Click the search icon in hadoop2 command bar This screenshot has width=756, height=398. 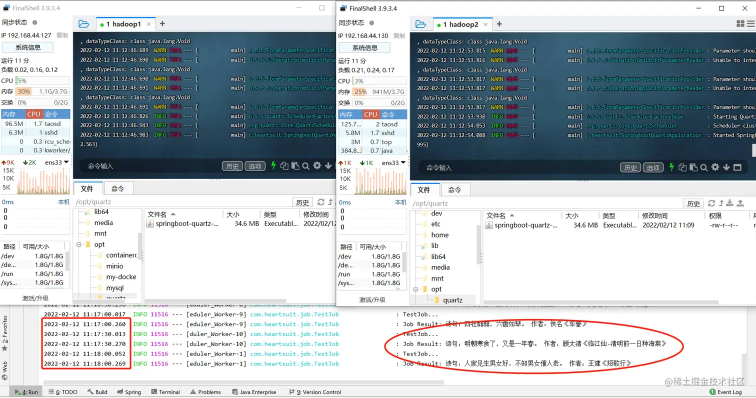pyautogui.click(x=704, y=167)
